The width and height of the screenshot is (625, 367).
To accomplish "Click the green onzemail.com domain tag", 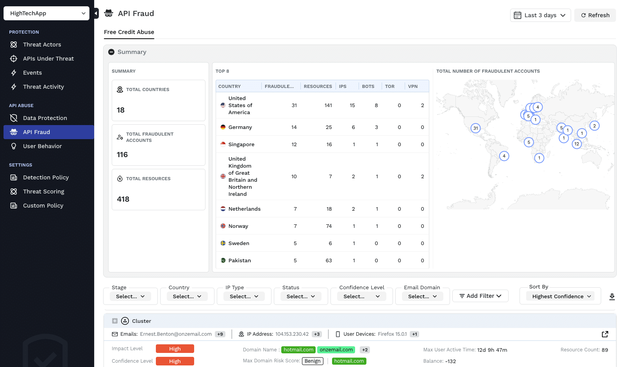I will coord(336,350).
